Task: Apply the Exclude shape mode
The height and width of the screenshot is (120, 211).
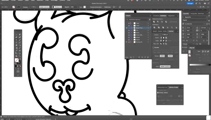Action: (x=166, y=22)
